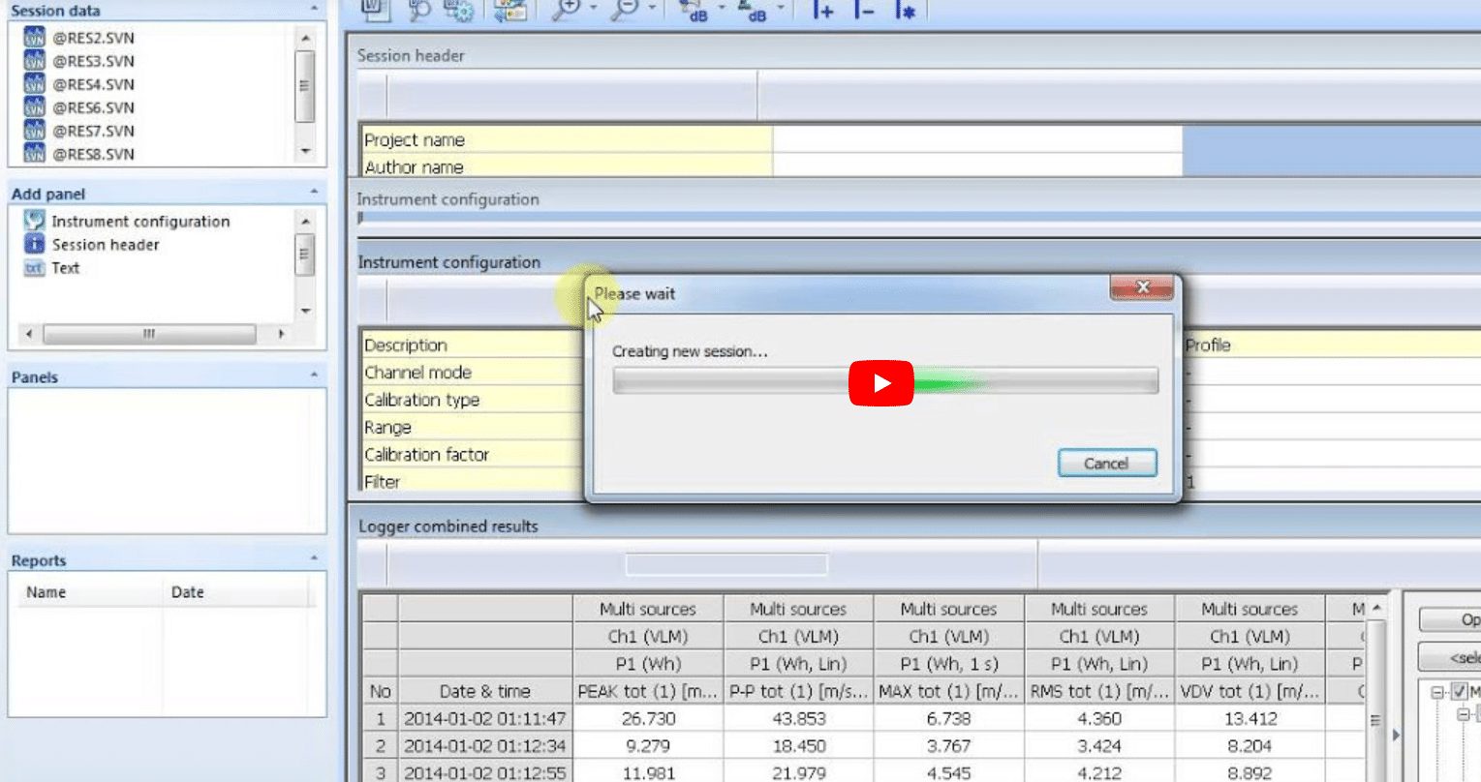1481x782 pixels.
Task: Open the zoom in dropdown arrow
Action: click(594, 9)
